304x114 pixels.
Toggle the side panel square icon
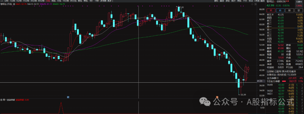255,4
